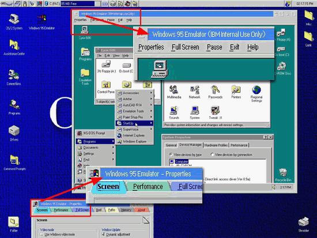The width and height of the screenshot is (317, 238).
Task: Open the System control panel icon
Action: click(195, 112)
